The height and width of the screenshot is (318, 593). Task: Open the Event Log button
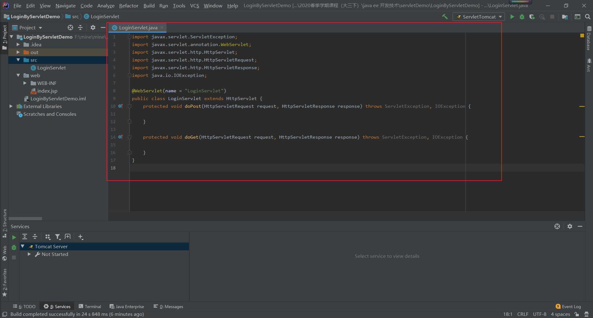(568, 307)
